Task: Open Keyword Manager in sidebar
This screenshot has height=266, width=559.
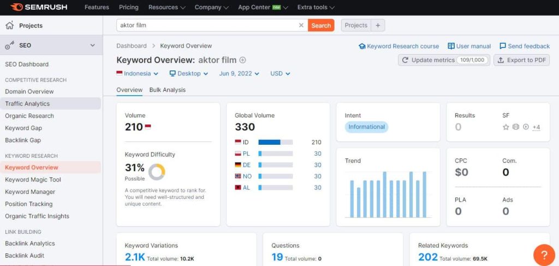Action: 31,192
